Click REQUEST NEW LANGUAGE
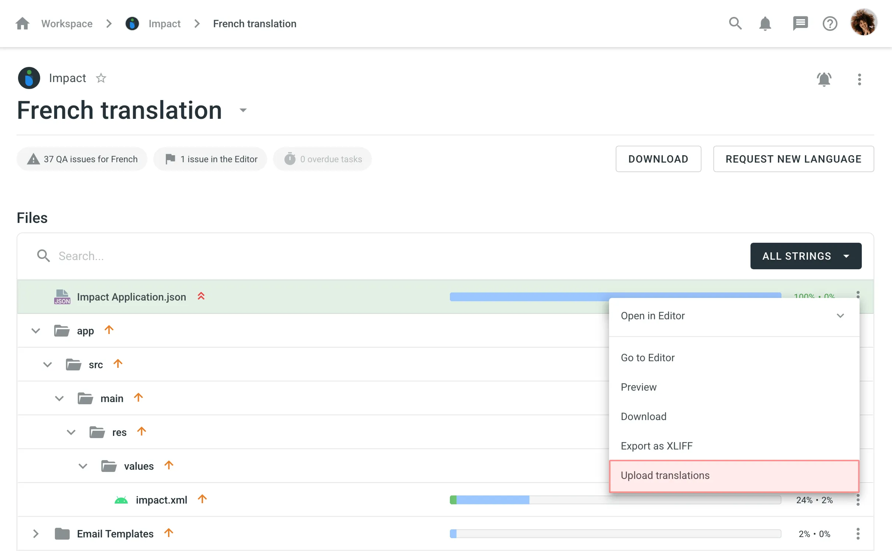Viewport: 892px width, 551px height. (x=793, y=159)
